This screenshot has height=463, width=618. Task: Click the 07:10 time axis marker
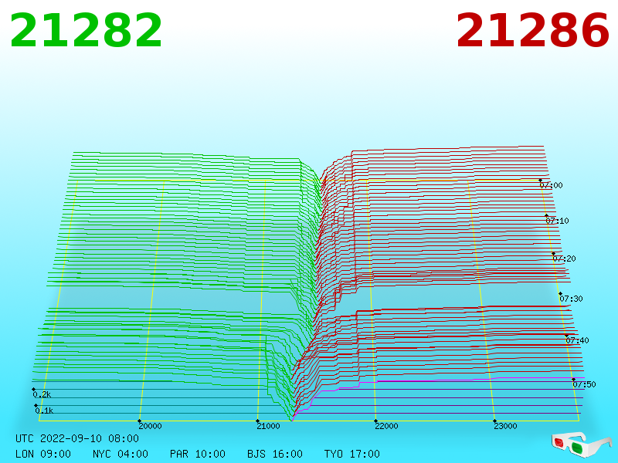click(x=557, y=221)
